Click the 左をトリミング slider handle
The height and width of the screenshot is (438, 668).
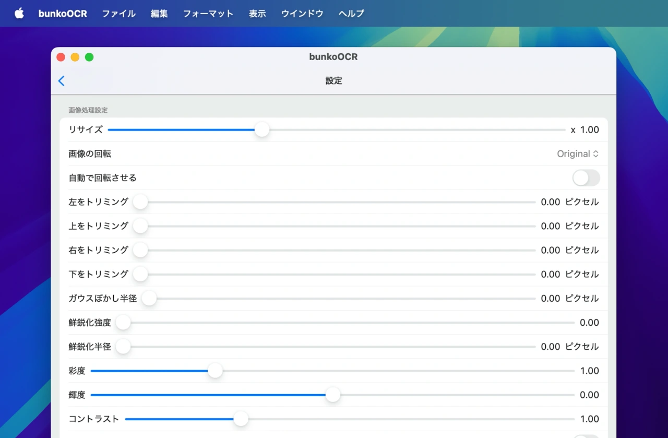click(x=140, y=202)
